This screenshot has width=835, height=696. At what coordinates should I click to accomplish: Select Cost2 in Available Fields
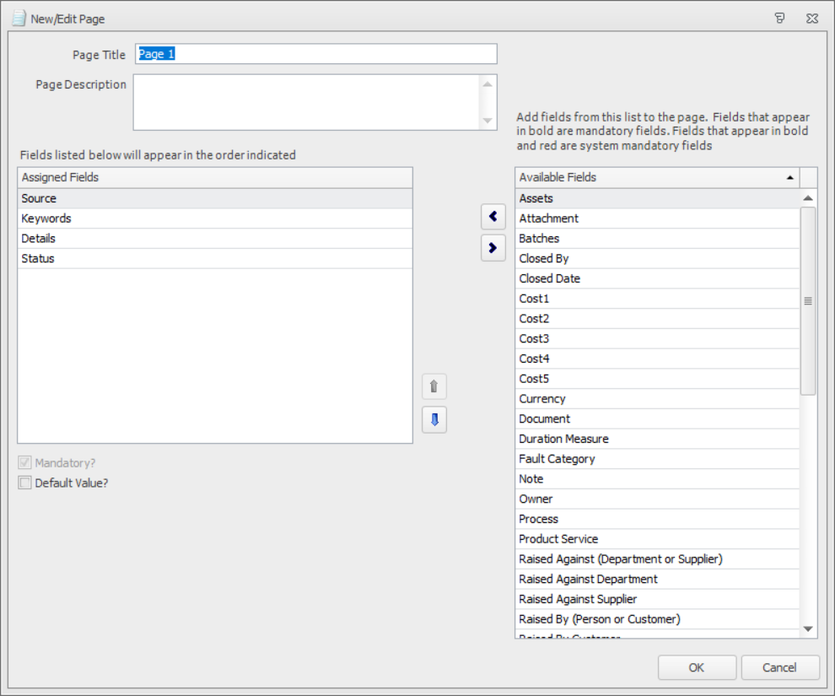tap(657, 318)
